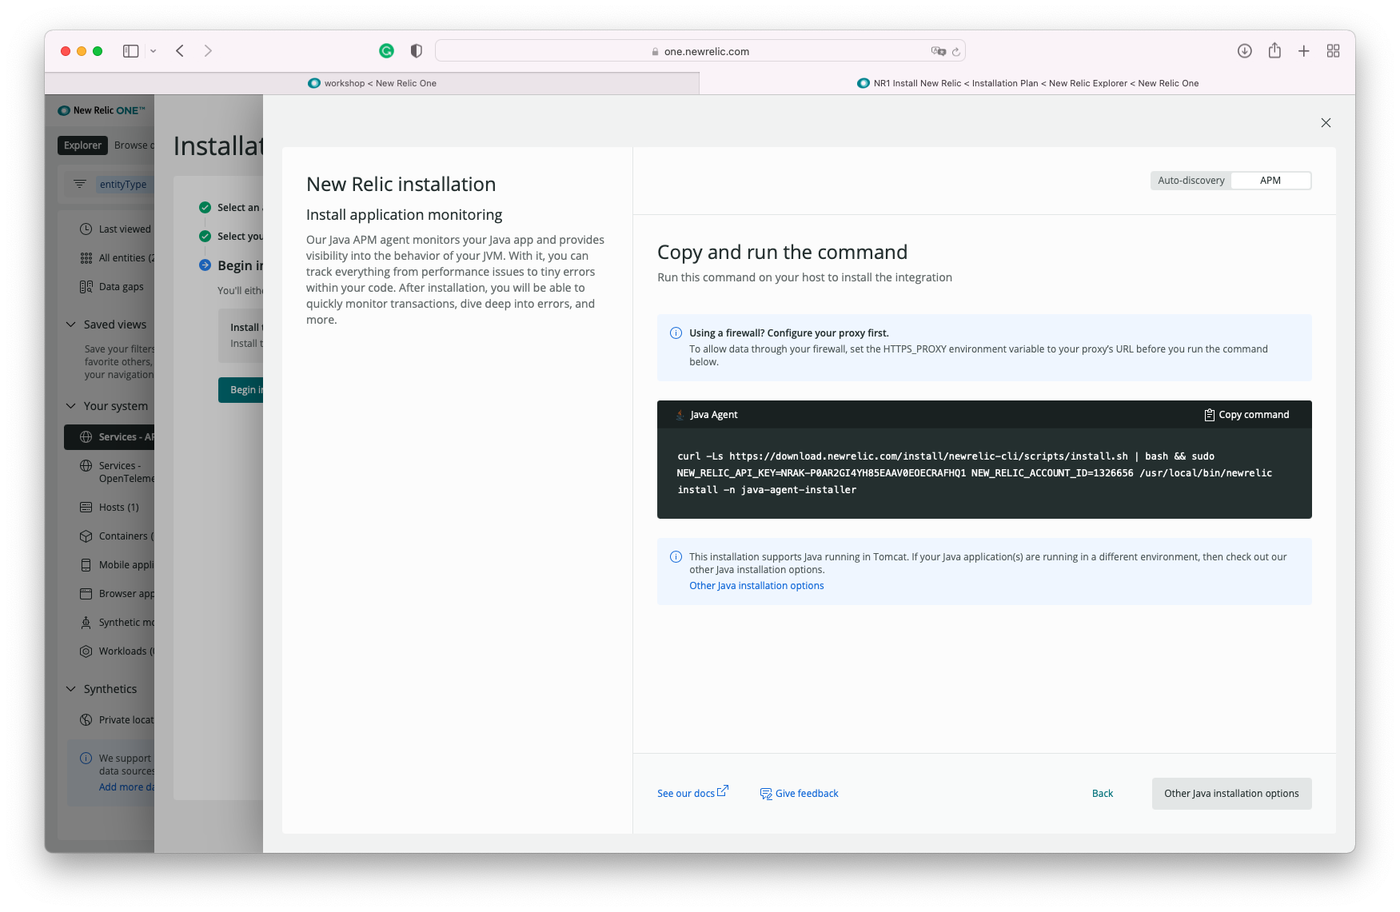Navigate forward with Safari forward arrow

pyautogui.click(x=208, y=51)
